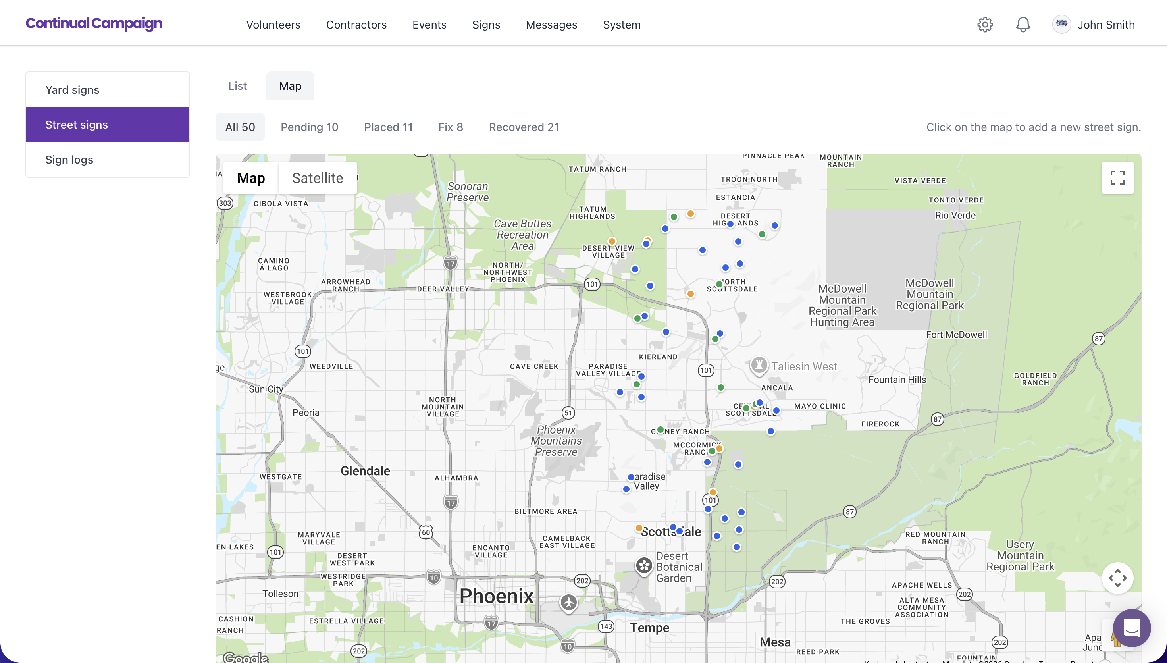1167x663 pixels.
Task: Toggle fullscreen map view
Action: coord(1117,178)
